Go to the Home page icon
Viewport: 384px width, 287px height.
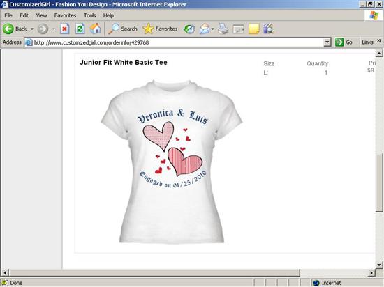(x=95, y=29)
